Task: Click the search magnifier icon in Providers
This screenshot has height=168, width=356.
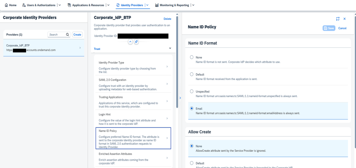Action: point(67,35)
